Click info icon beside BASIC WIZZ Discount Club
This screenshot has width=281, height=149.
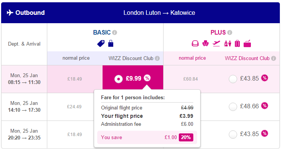tap(157, 59)
